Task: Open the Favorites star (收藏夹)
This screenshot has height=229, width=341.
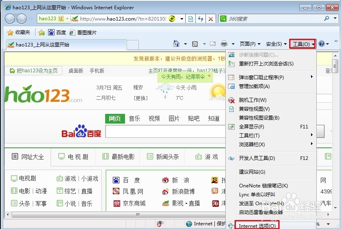Action: [19, 33]
